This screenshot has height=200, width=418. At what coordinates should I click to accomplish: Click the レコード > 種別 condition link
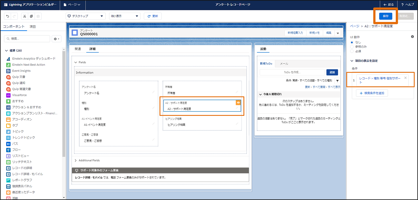(x=380, y=80)
